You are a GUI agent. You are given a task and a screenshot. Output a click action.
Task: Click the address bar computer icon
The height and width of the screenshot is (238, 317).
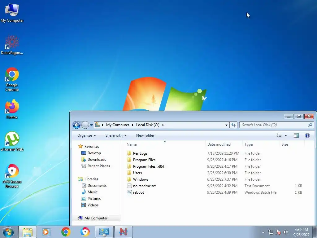(97, 125)
